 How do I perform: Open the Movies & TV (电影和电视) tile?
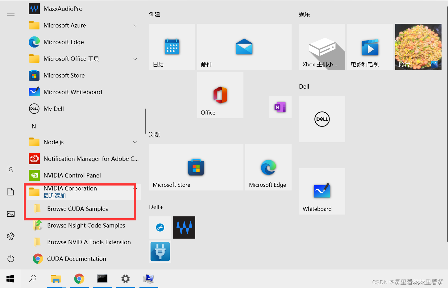(x=370, y=47)
